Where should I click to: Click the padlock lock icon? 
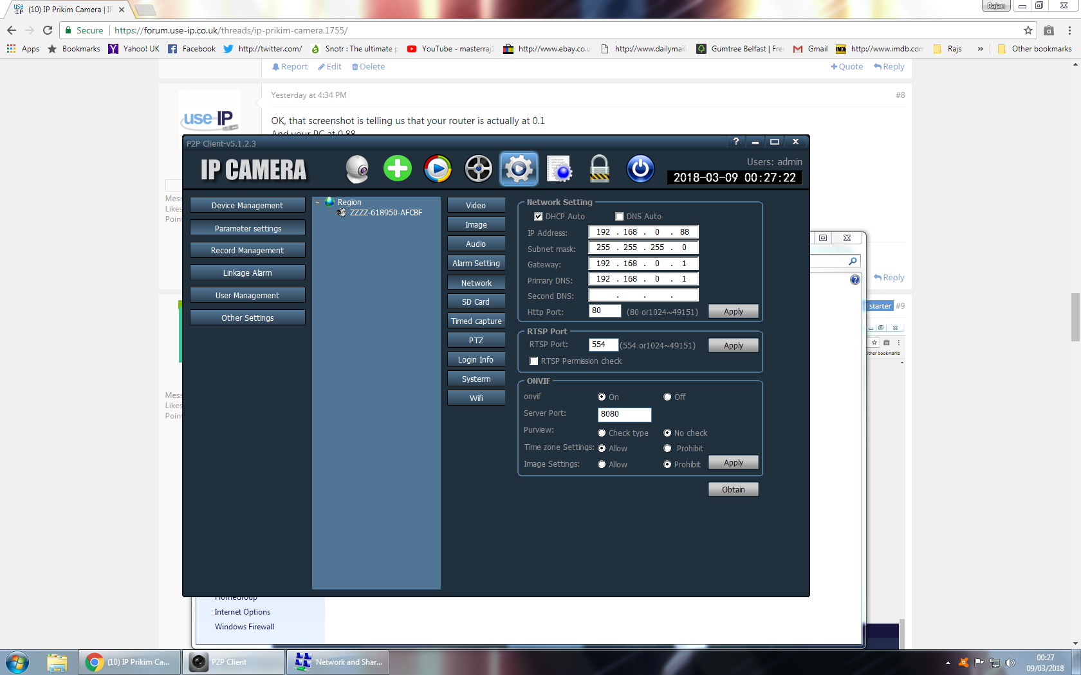[x=600, y=169]
